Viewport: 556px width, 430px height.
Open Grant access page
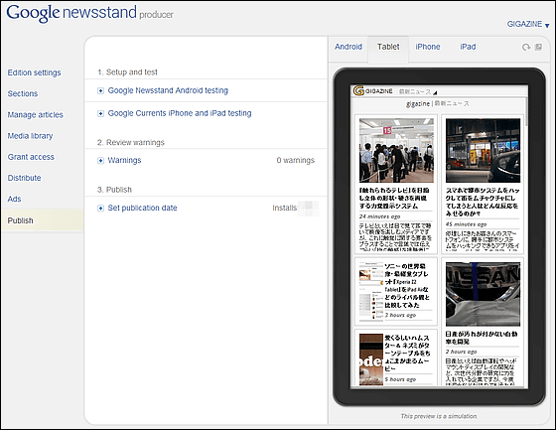[x=31, y=157]
